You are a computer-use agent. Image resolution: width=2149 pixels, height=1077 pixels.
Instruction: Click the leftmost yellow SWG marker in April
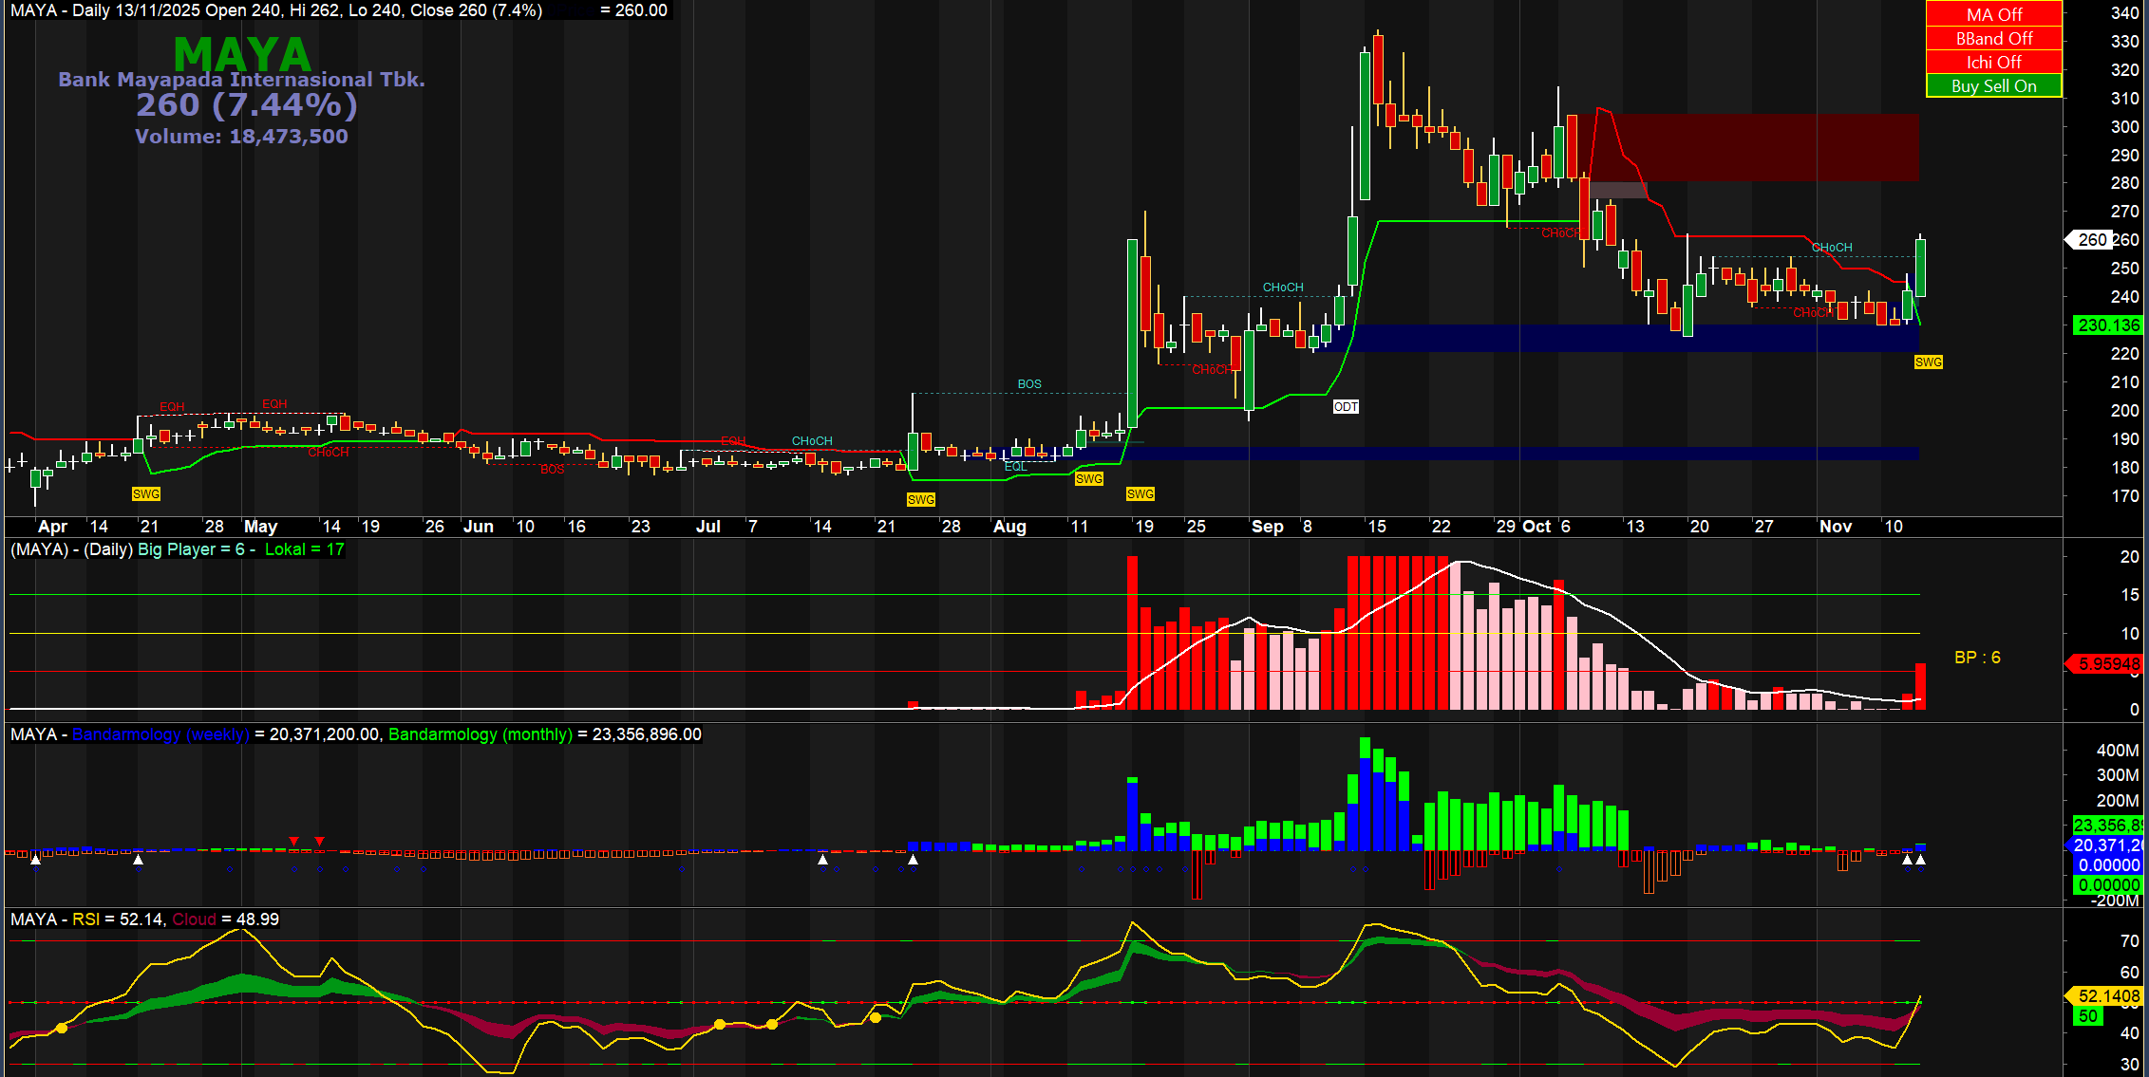click(145, 493)
